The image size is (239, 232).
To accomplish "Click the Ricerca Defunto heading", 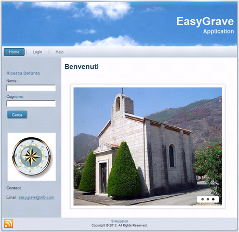I will [x=23, y=73].
